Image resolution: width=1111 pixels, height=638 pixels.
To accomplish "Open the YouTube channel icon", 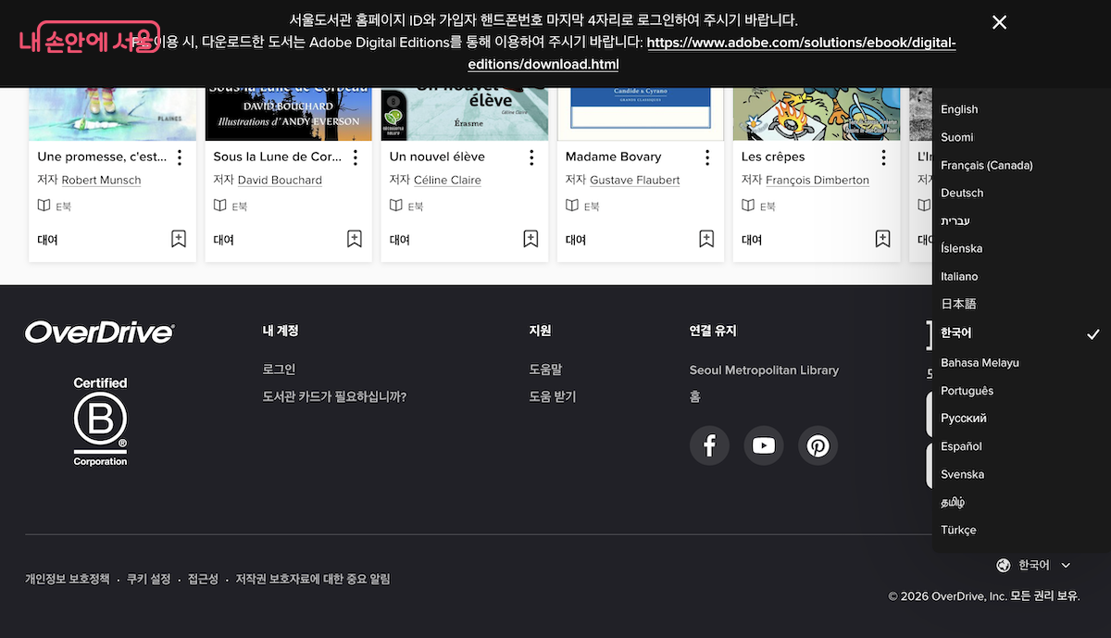I will 764,446.
